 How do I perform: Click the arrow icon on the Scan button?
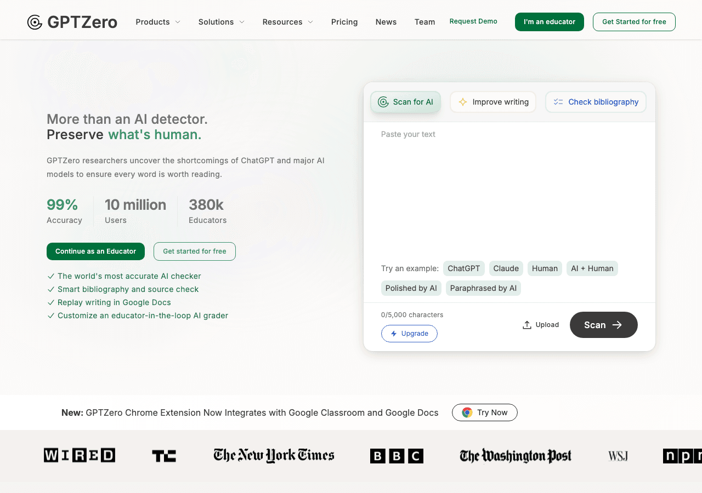(617, 324)
